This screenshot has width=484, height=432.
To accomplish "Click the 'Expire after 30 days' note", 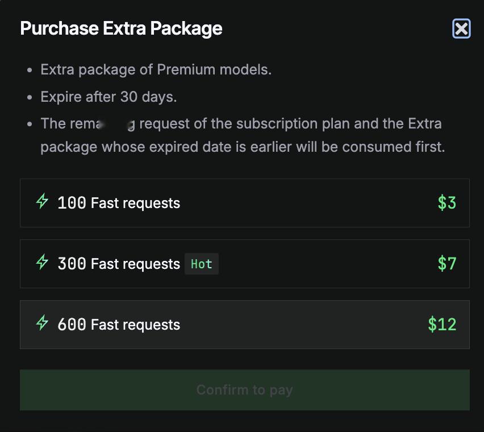I will point(109,97).
